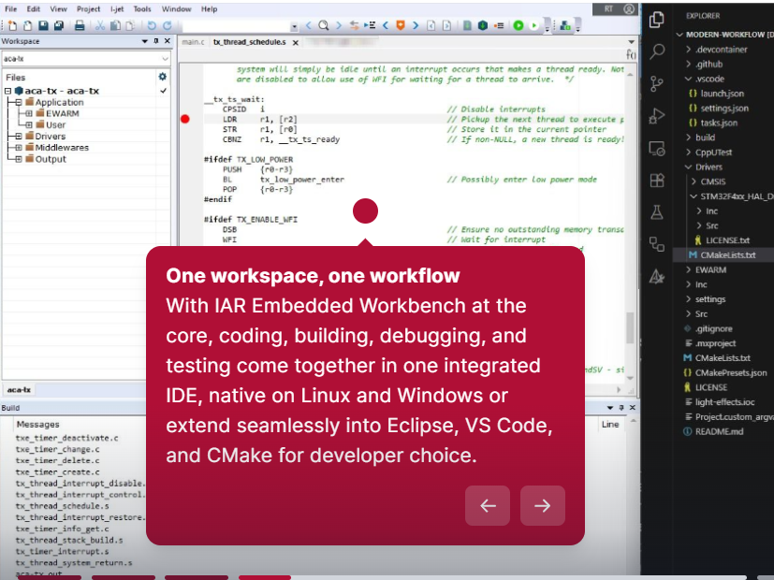Collapse the aca-tx project tree node
774x580 pixels.
pos(7,91)
